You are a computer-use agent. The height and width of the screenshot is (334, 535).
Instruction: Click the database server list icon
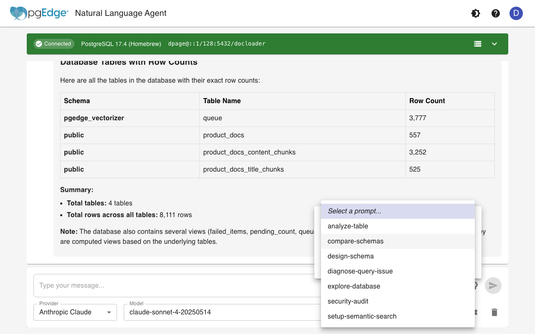[x=478, y=44]
